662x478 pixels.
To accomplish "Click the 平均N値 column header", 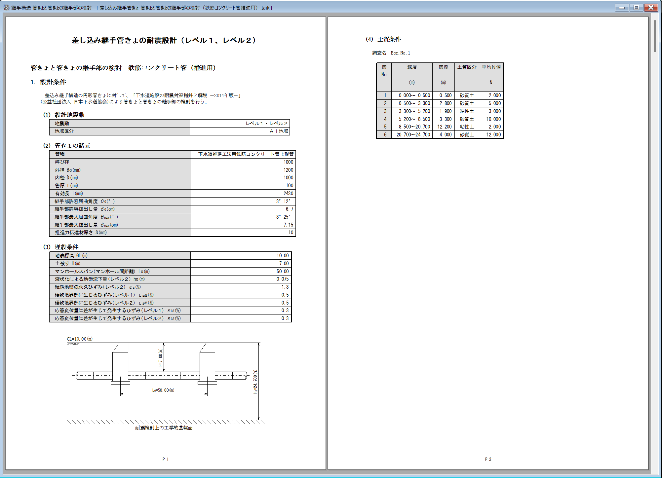I will 491,67.
